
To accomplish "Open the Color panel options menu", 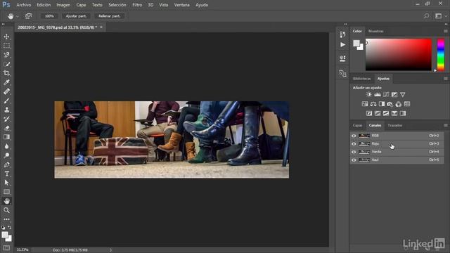I will tap(446, 31).
